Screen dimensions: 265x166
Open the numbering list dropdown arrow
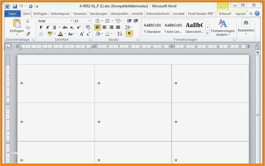(112, 21)
